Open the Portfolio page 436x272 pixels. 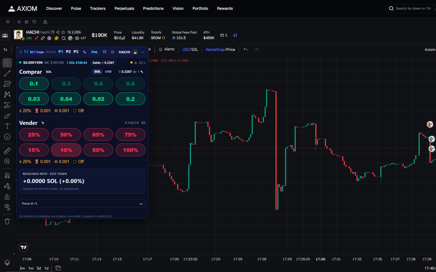200,8
